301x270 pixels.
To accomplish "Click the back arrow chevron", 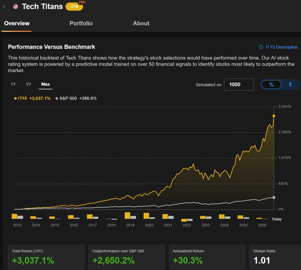I will (x=4, y=7).
